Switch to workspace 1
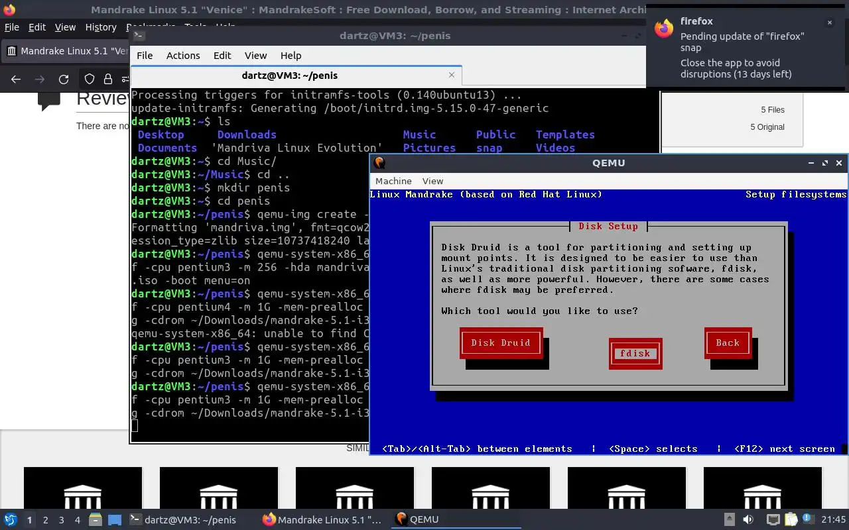 29,520
